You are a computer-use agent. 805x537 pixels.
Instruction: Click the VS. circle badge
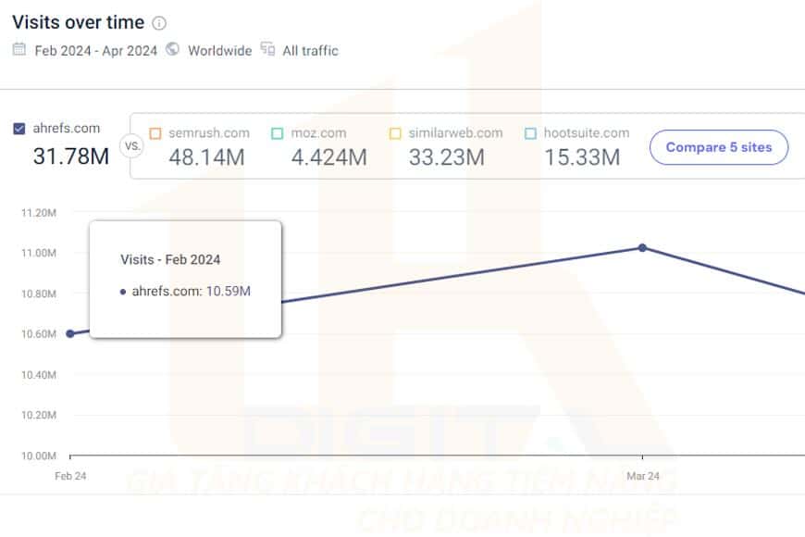[x=132, y=146]
